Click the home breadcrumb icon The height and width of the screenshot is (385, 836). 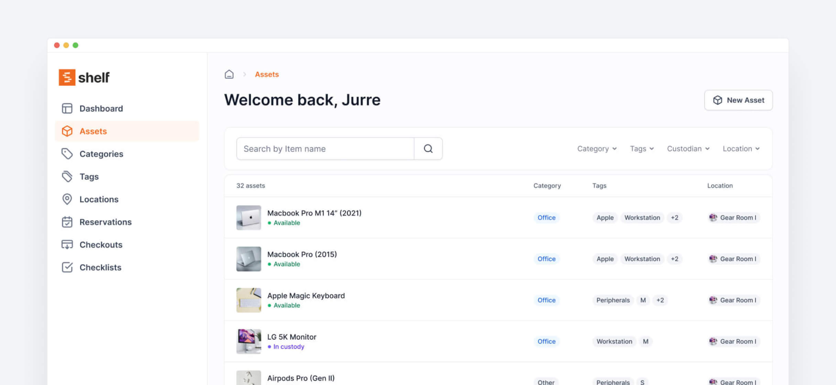click(x=229, y=74)
